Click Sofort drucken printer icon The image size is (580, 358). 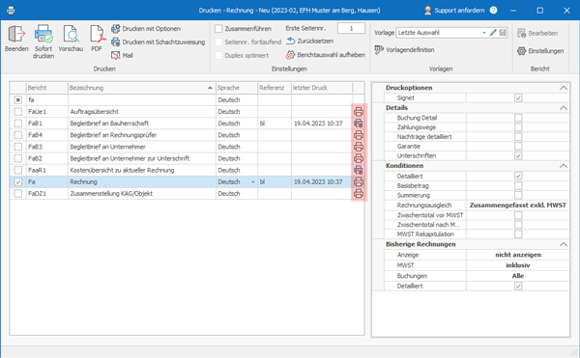pos(43,34)
